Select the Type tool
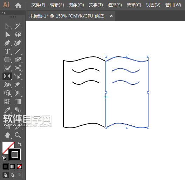The width and height of the screenshot is (185, 180). tap(7, 51)
